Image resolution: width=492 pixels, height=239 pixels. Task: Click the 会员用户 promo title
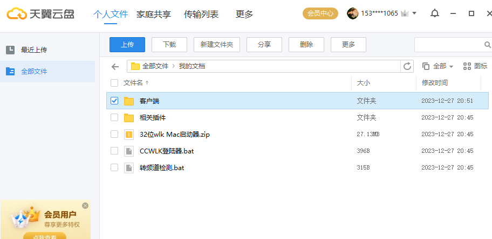click(x=60, y=215)
